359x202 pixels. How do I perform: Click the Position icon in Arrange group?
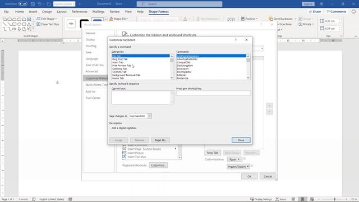tap(243, 19)
